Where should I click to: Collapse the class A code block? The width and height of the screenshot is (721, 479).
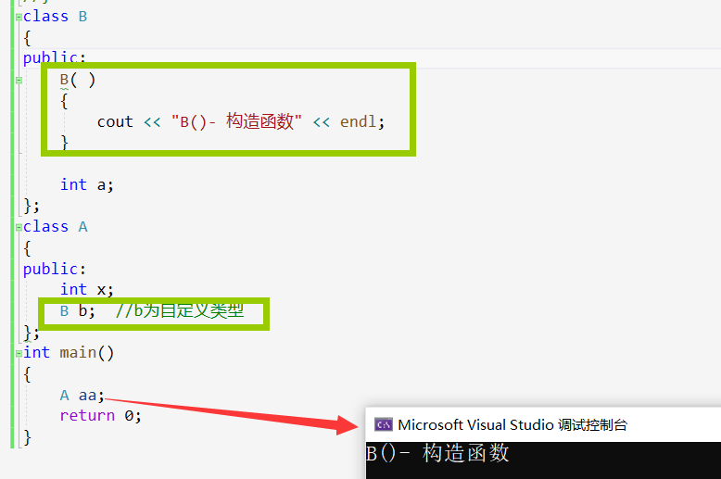pos(19,227)
